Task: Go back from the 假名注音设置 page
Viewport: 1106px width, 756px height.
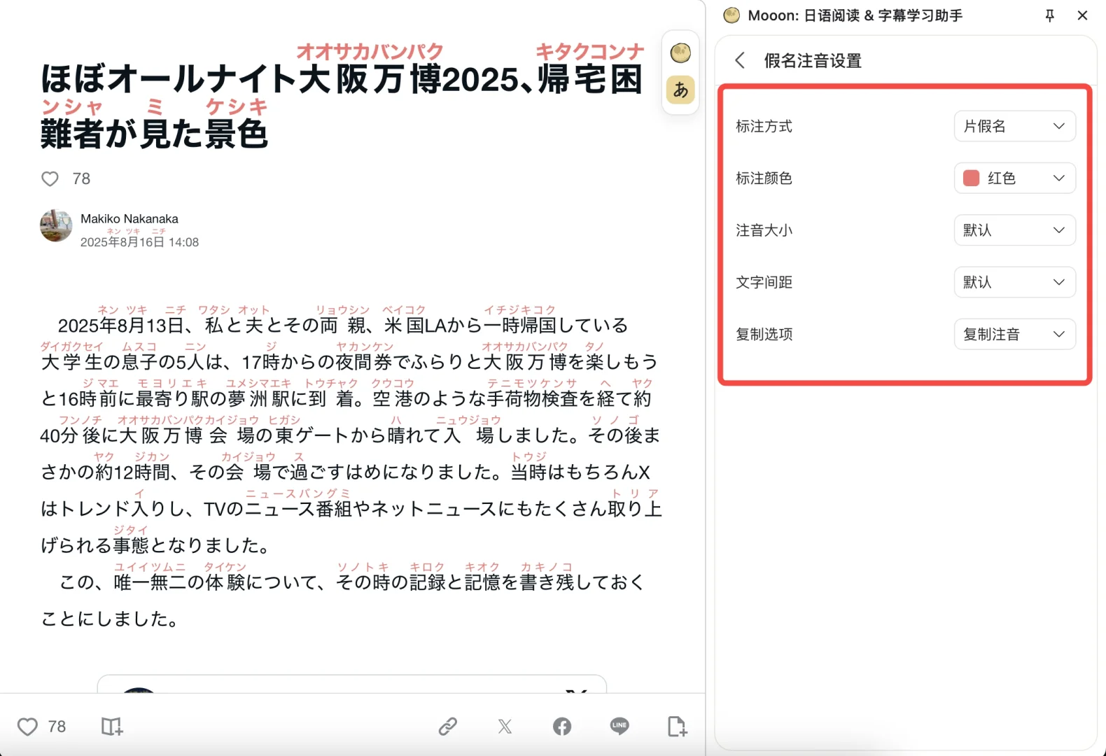Action: 740,60
